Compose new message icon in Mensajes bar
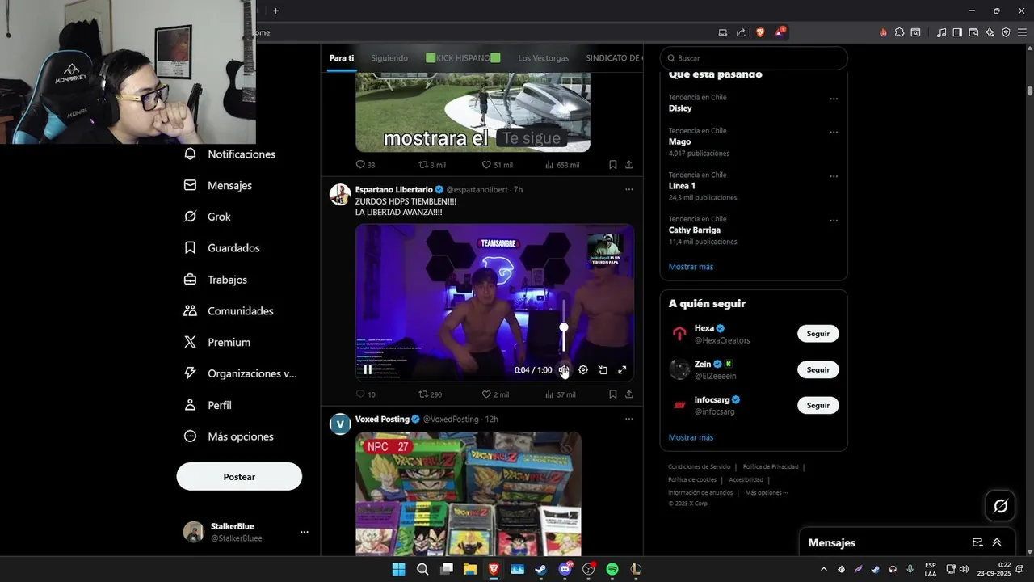The width and height of the screenshot is (1034, 582). pyautogui.click(x=977, y=542)
